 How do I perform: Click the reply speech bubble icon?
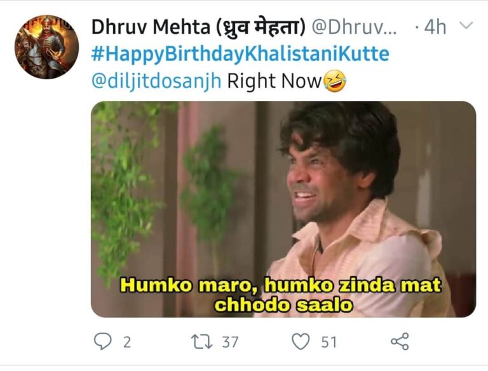pos(102,341)
